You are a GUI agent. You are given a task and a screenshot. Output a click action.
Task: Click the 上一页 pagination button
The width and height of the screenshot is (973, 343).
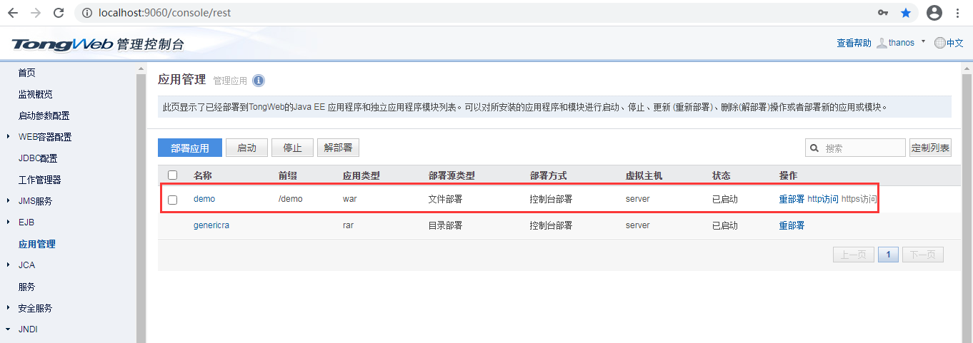pos(854,255)
